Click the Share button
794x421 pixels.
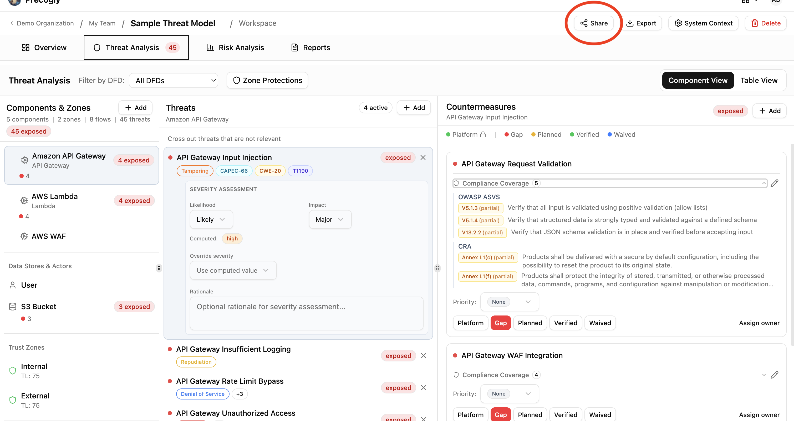tap(593, 23)
